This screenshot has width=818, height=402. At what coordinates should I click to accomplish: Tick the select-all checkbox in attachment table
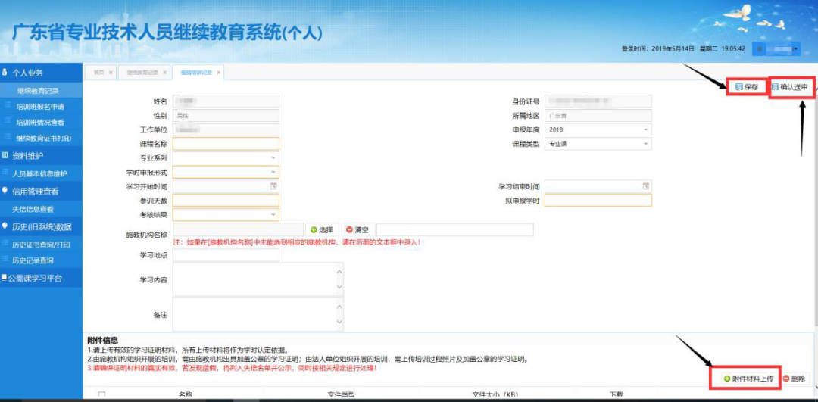pyautogui.click(x=101, y=394)
